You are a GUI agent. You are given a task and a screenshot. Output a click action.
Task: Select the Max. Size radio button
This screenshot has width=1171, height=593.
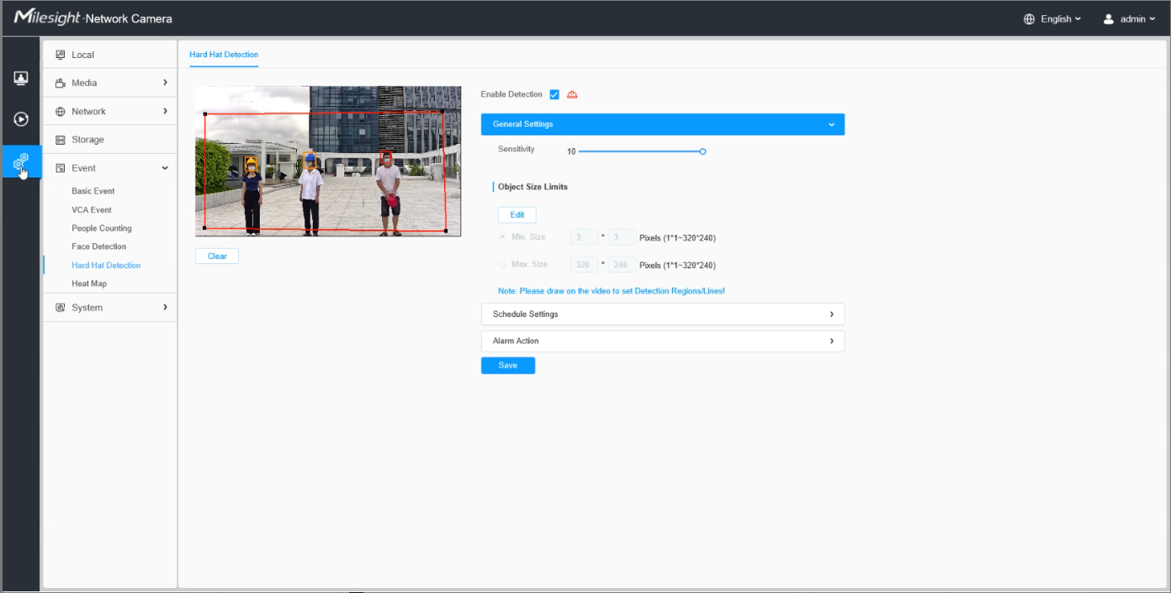point(502,264)
